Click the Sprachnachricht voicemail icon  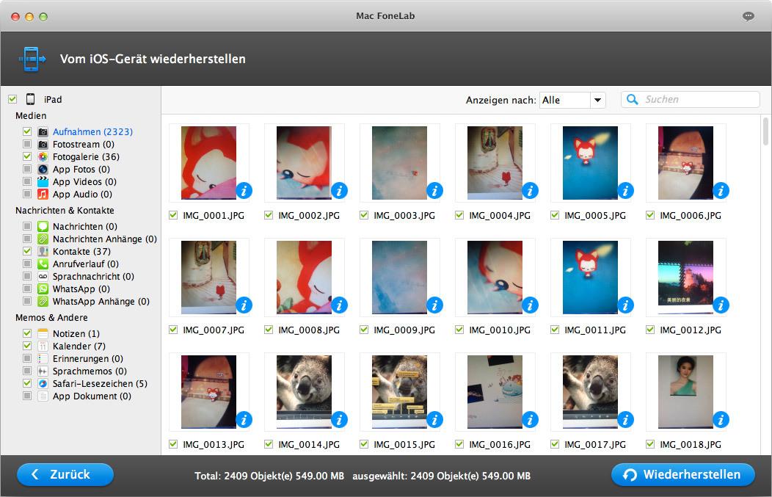tap(43, 276)
